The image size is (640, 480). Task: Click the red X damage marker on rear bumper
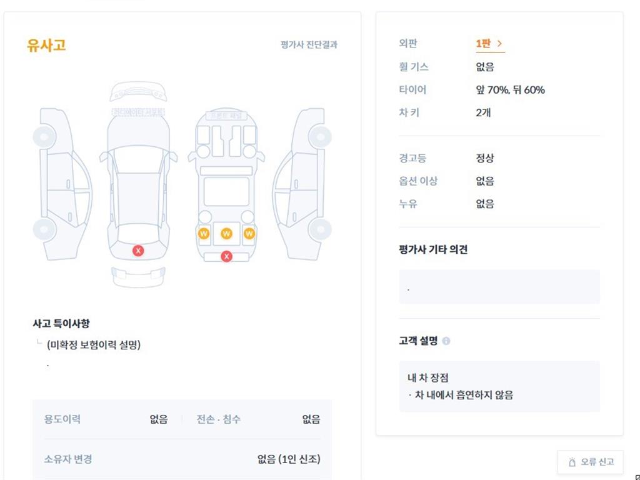[137, 250]
